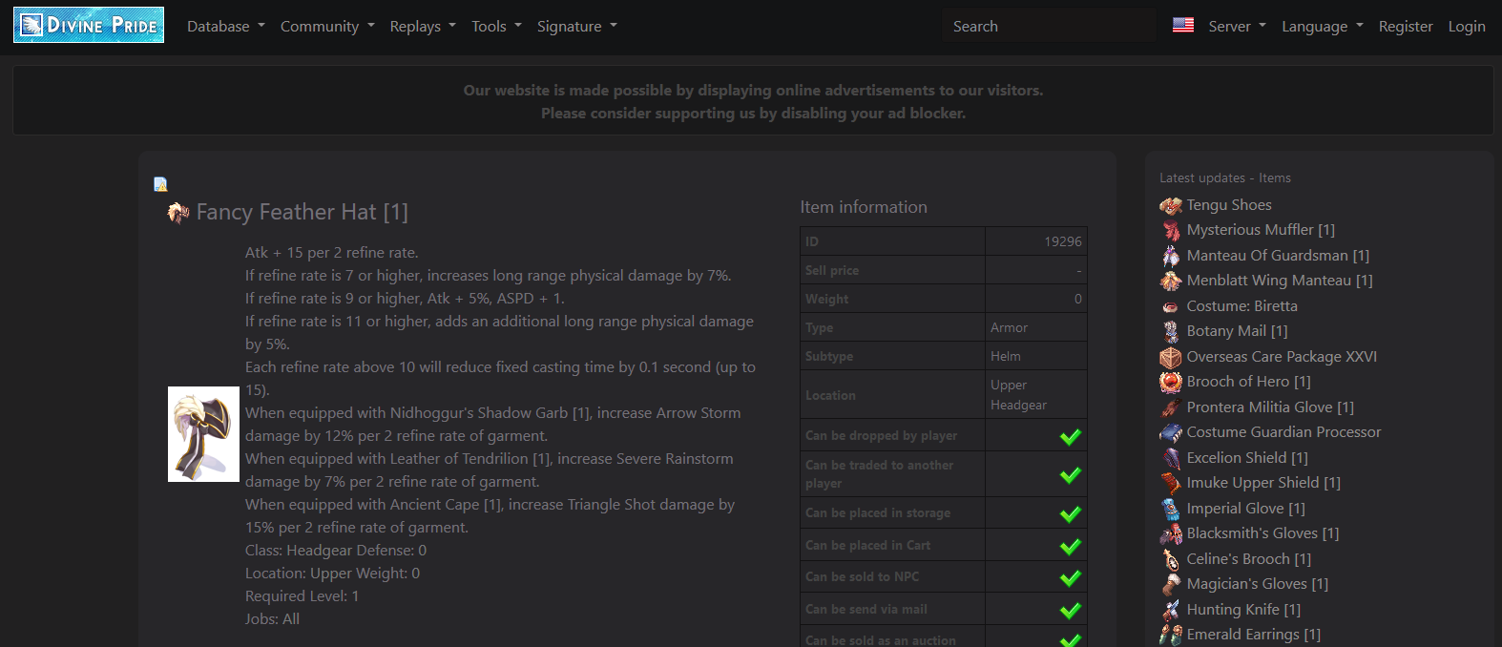Click the Tengu Shoes item icon
The height and width of the screenshot is (647, 1502).
tap(1171, 205)
